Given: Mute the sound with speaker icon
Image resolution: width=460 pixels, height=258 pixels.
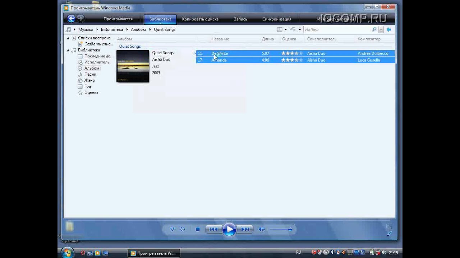Looking at the screenshot, I should pos(262,229).
